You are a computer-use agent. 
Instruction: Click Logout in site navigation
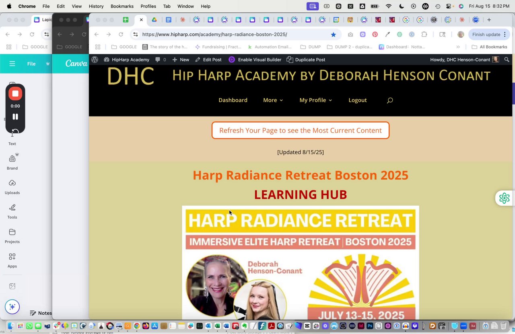[358, 100]
